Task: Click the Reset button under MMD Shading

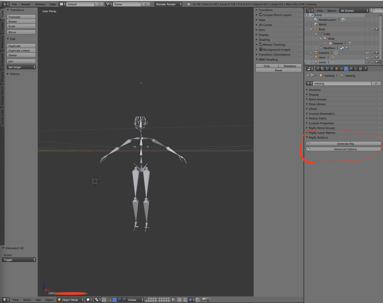Action: [x=279, y=70]
